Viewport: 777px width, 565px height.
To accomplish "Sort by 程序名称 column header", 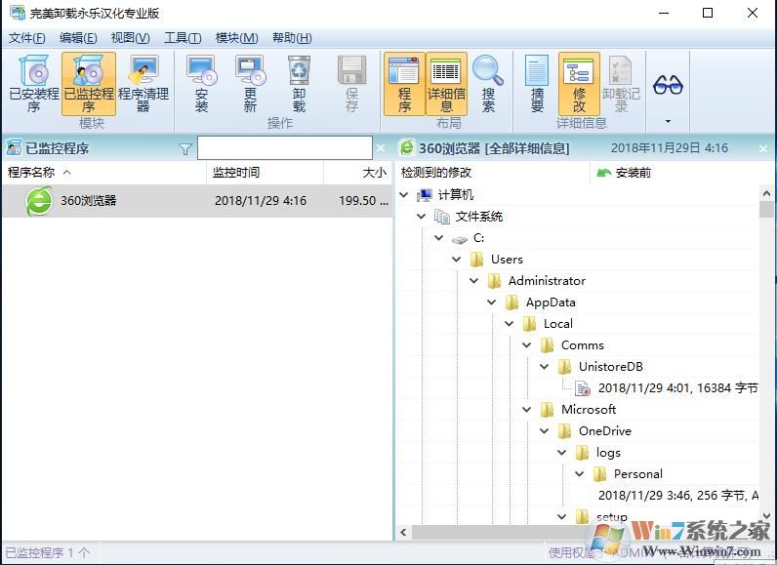I will [x=104, y=173].
